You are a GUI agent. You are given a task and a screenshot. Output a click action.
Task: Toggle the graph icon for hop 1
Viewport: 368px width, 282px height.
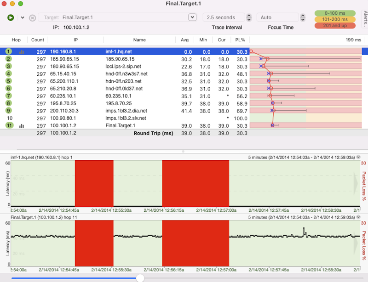22,52
